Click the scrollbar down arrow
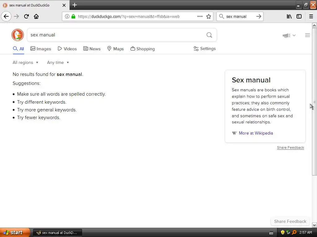Image resolution: width=317 pixels, height=237 pixels. [x=314, y=225]
